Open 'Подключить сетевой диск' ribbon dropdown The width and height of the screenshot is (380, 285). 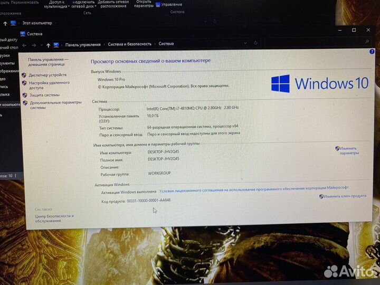[x=83, y=4]
